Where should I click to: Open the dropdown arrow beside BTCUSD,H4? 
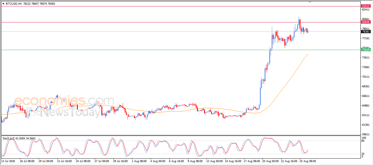click(x=3, y=4)
